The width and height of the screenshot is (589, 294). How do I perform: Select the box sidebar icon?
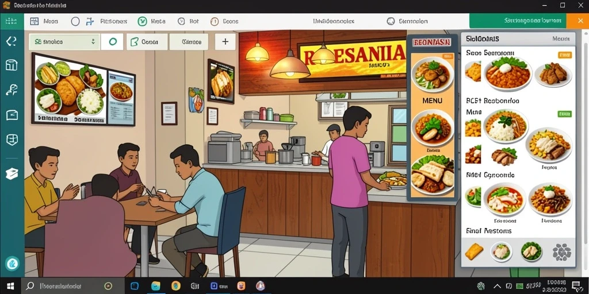point(12,65)
